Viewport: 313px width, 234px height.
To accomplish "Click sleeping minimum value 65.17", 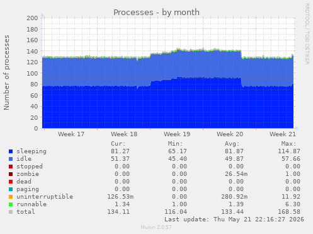I will (x=178, y=151).
